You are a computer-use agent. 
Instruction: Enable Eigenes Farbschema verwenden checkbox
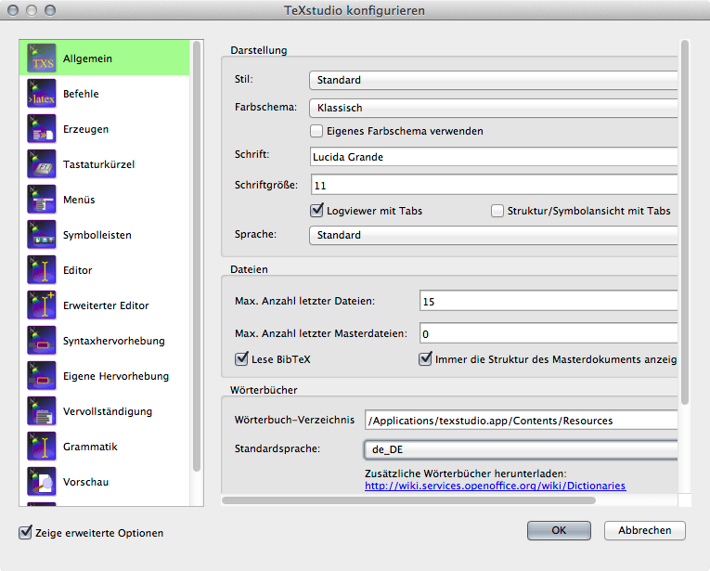click(316, 131)
